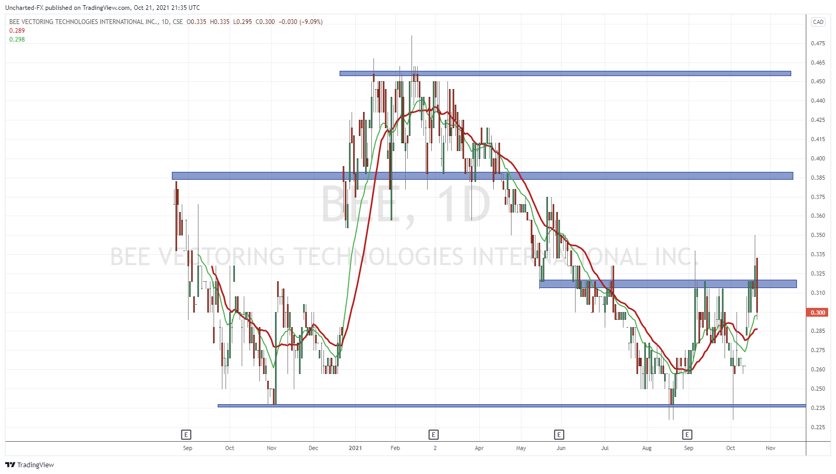836x474 pixels.
Task: Click the 1D interval label in legend
Action: click(165, 22)
